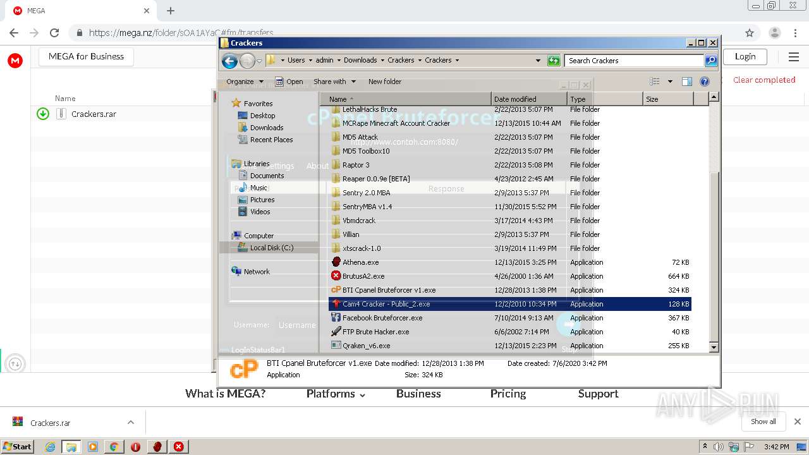809x455 pixels.
Task: Open the Crackers.rar download options chevron
Action: pos(131,422)
